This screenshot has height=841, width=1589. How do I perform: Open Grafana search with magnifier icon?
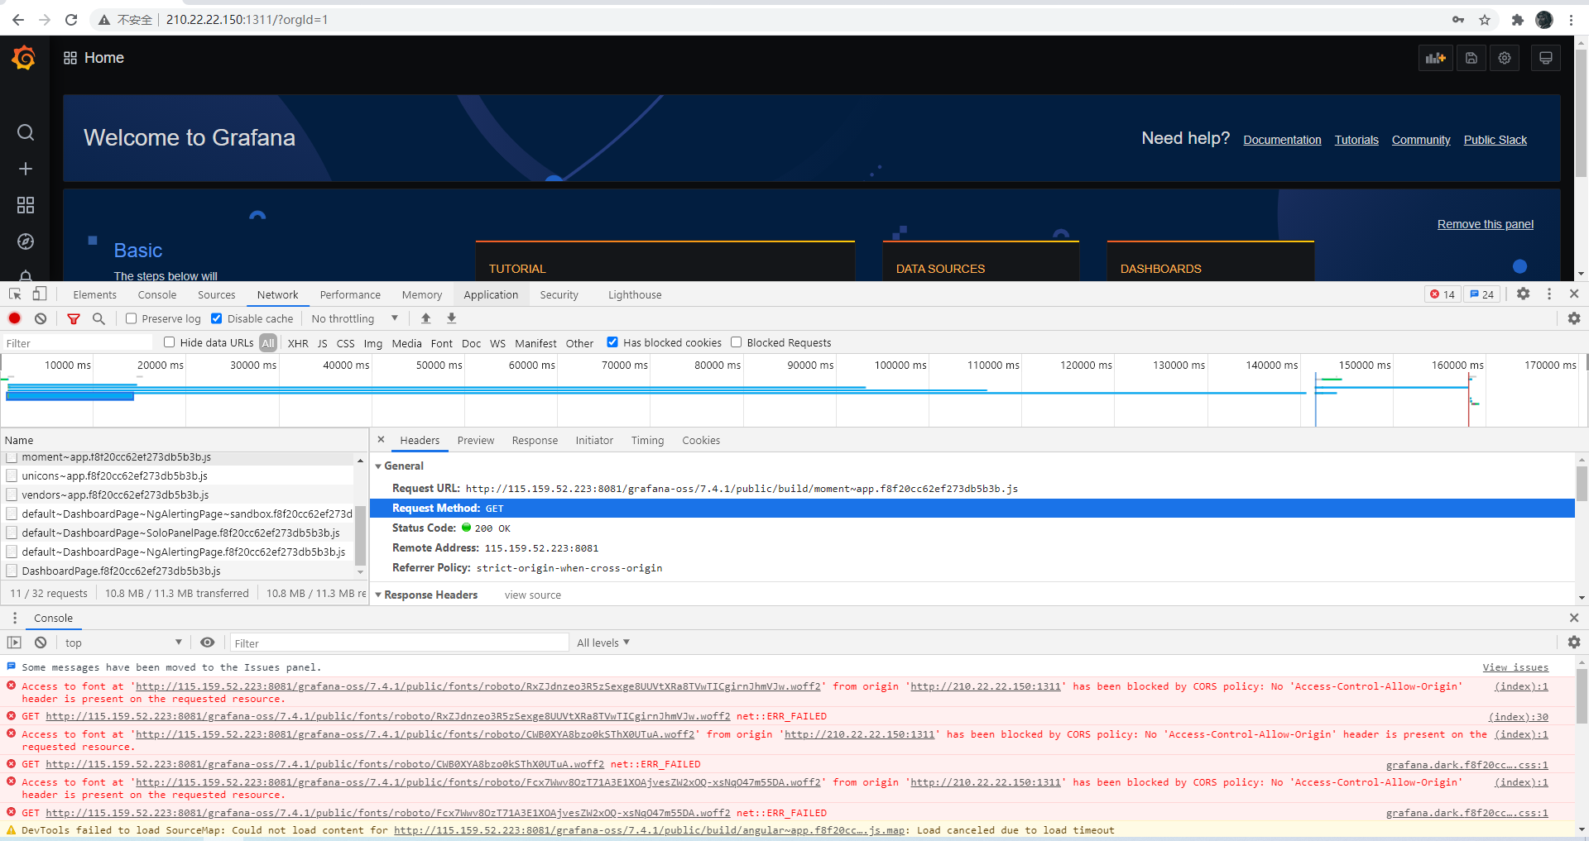tap(25, 132)
